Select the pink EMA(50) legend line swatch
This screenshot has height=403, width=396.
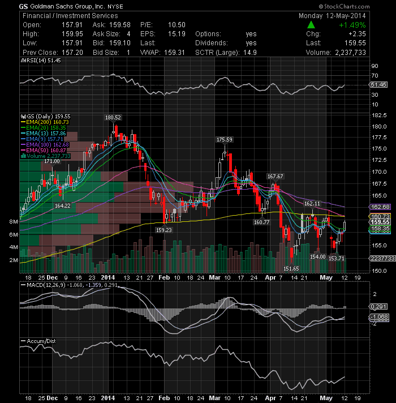23,151
